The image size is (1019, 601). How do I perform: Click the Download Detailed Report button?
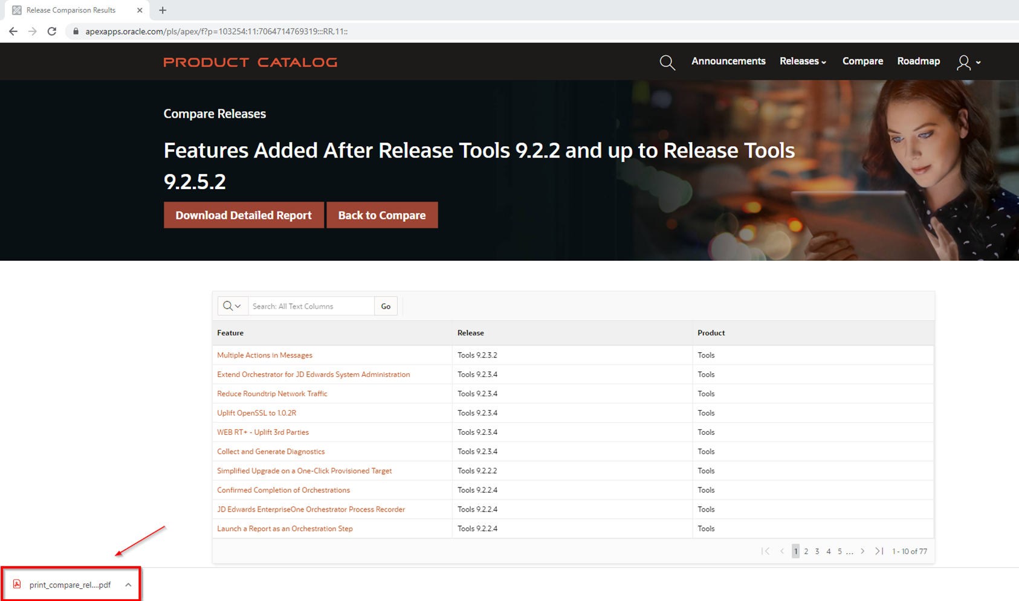(244, 215)
